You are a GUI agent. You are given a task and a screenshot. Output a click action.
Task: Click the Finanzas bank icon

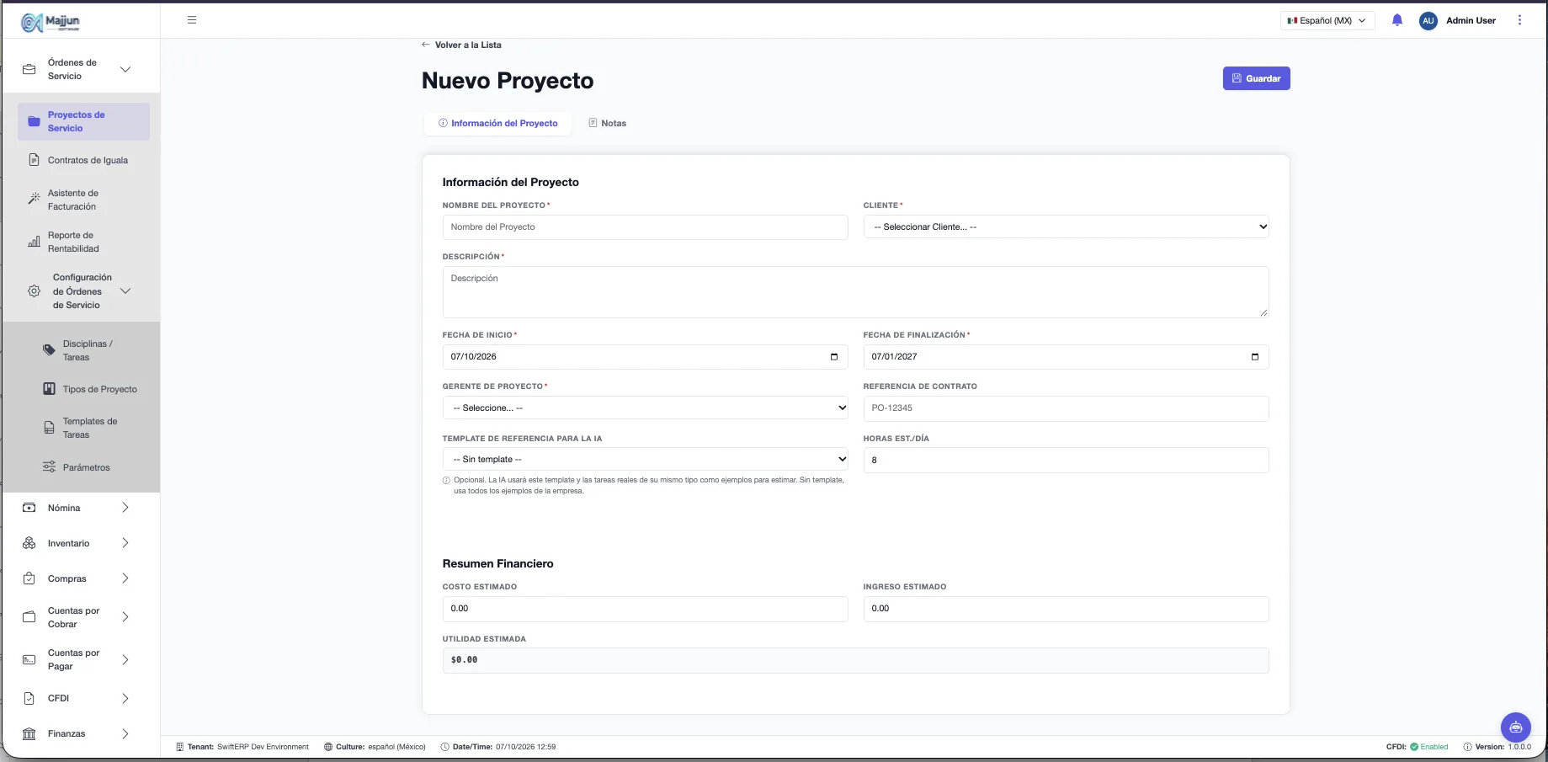click(x=29, y=733)
